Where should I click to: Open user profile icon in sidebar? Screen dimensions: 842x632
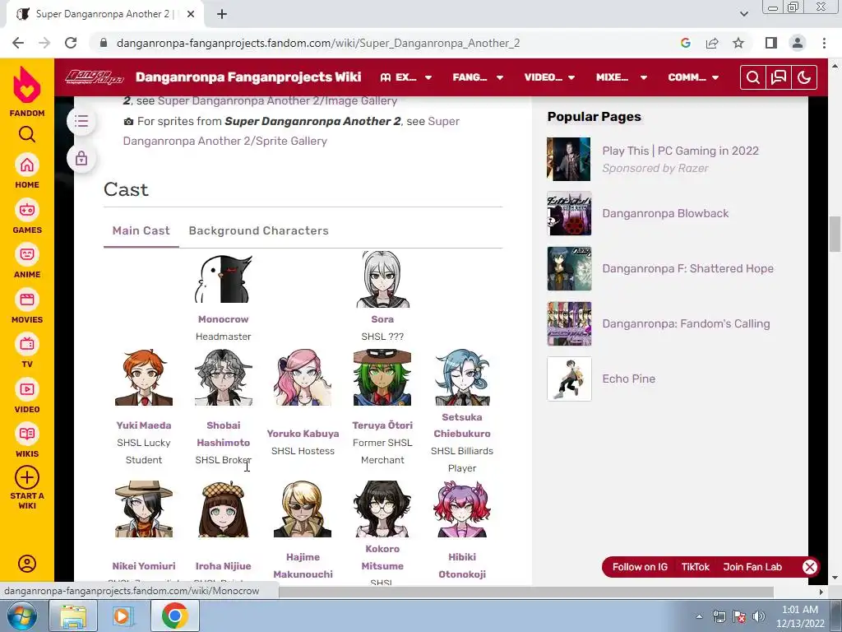pos(27,563)
